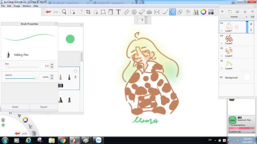Hide Layer4 with its eye icon
This screenshot has height=144, width=257.
pos(222,61)
